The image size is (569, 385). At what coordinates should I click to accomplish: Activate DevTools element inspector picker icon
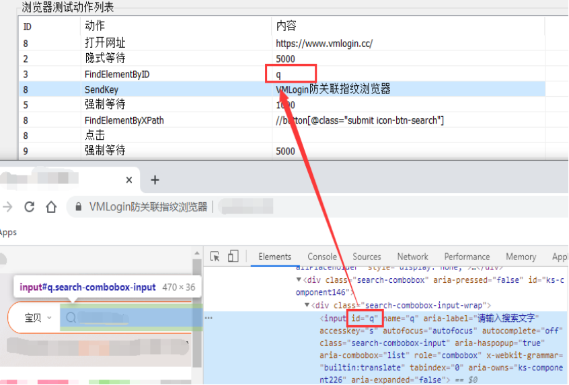215,257
